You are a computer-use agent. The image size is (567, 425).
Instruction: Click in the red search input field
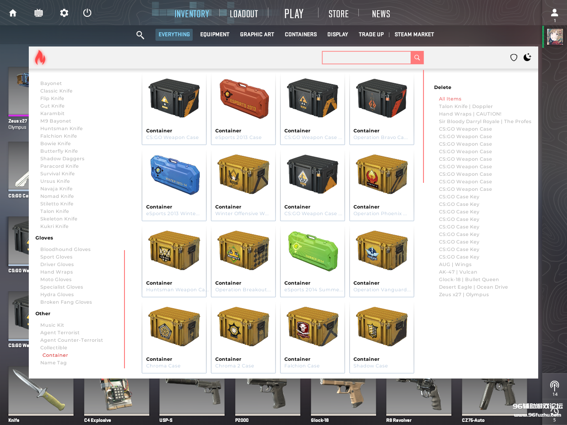pos(366,58)
